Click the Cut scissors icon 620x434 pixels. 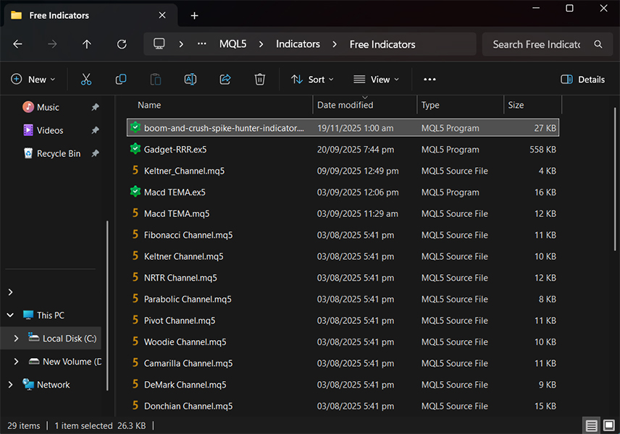pyautogui.click(x=86, y=80)
